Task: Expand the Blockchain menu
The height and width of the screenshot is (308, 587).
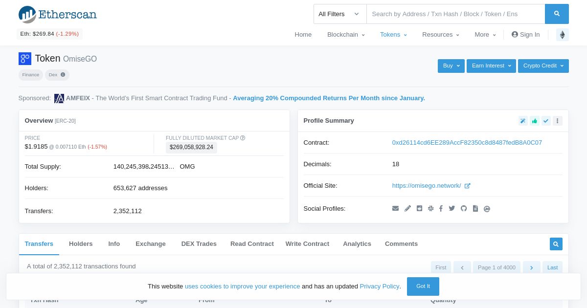Action: coord(346,35)
